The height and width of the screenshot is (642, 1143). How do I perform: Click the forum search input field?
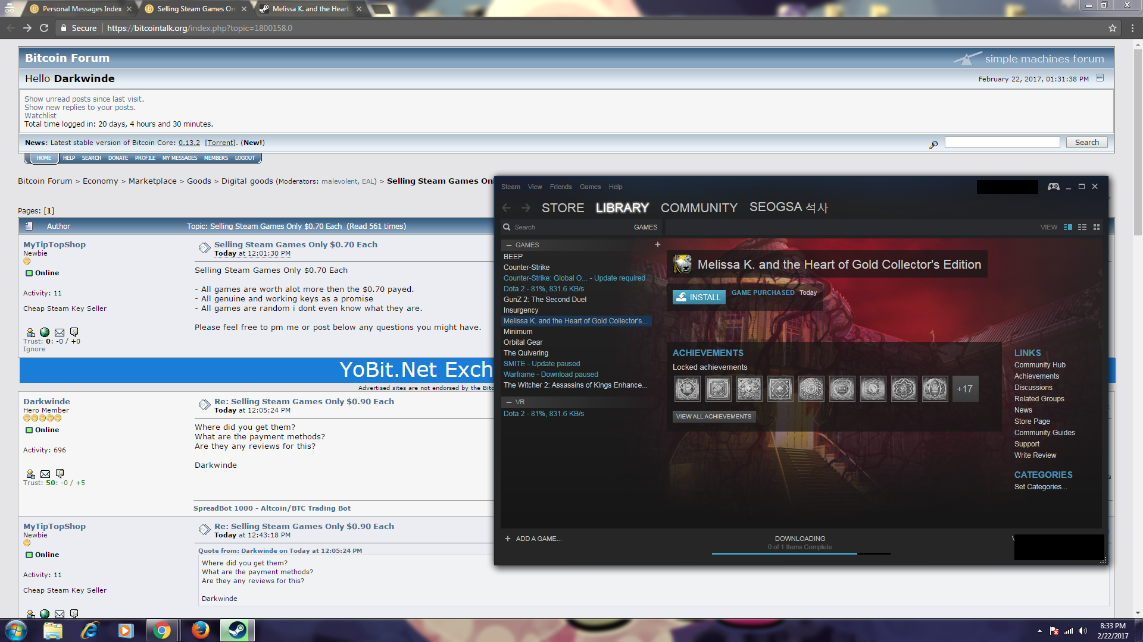click(1002, 142)
